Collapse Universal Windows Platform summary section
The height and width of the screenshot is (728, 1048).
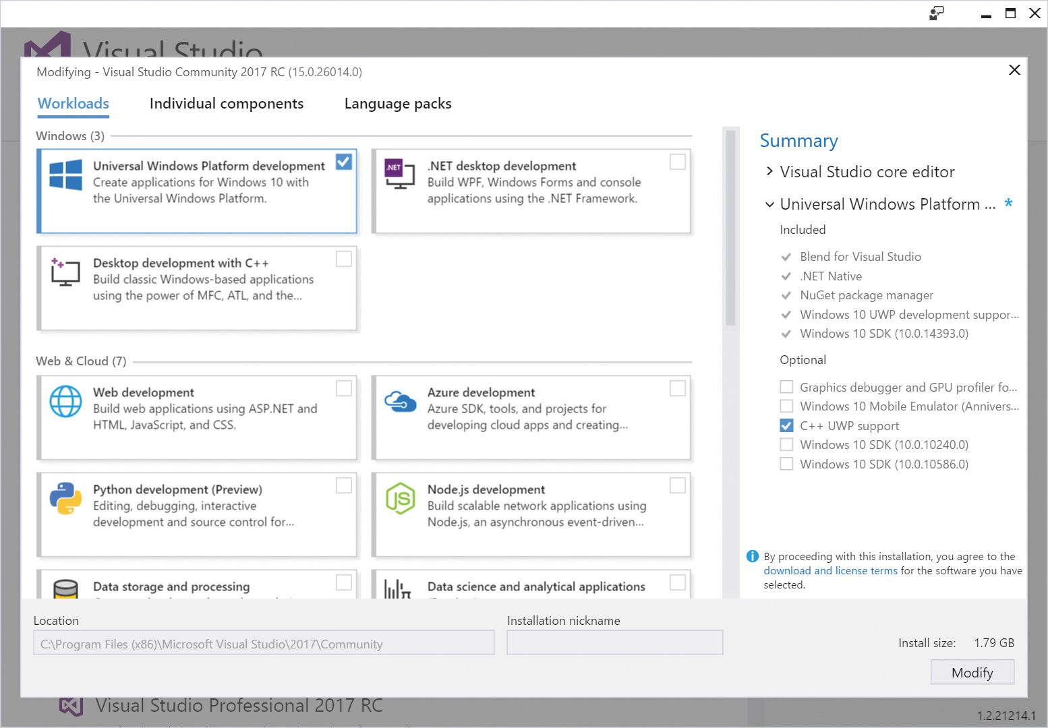point(769,204)
